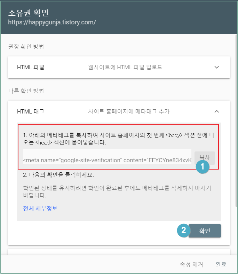Image resolution: width=238 pixels, height=274 pixels.
Task: Open the 전체 세부정보 link
Action: point(40,209)
